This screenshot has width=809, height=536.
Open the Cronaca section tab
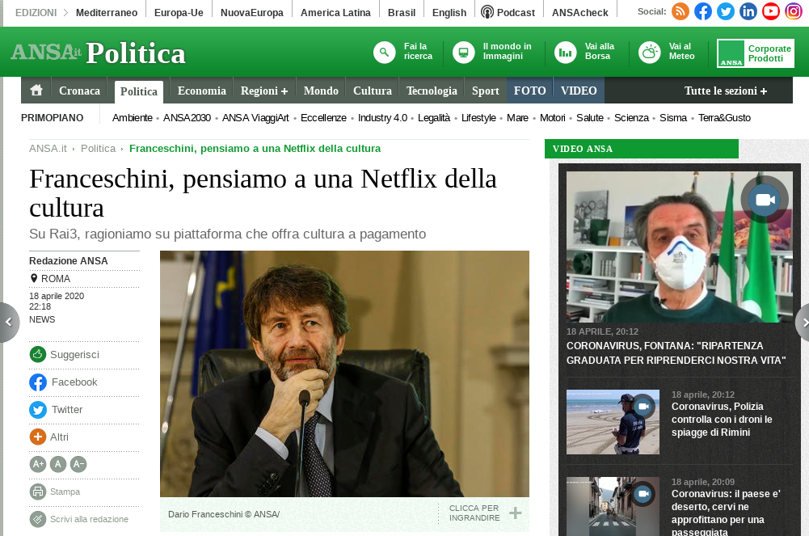tap(79, 91)
